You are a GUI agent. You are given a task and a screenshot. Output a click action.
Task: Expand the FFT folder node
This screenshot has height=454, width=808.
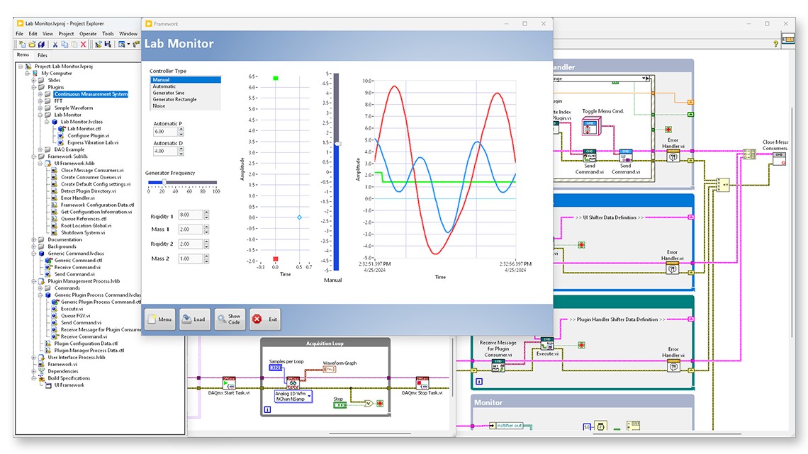click(40, 101)
